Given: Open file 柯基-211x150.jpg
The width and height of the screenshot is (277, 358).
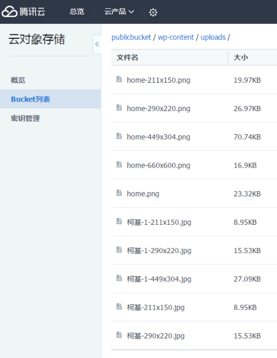Looking at the screenshot, I should [156, 307].
